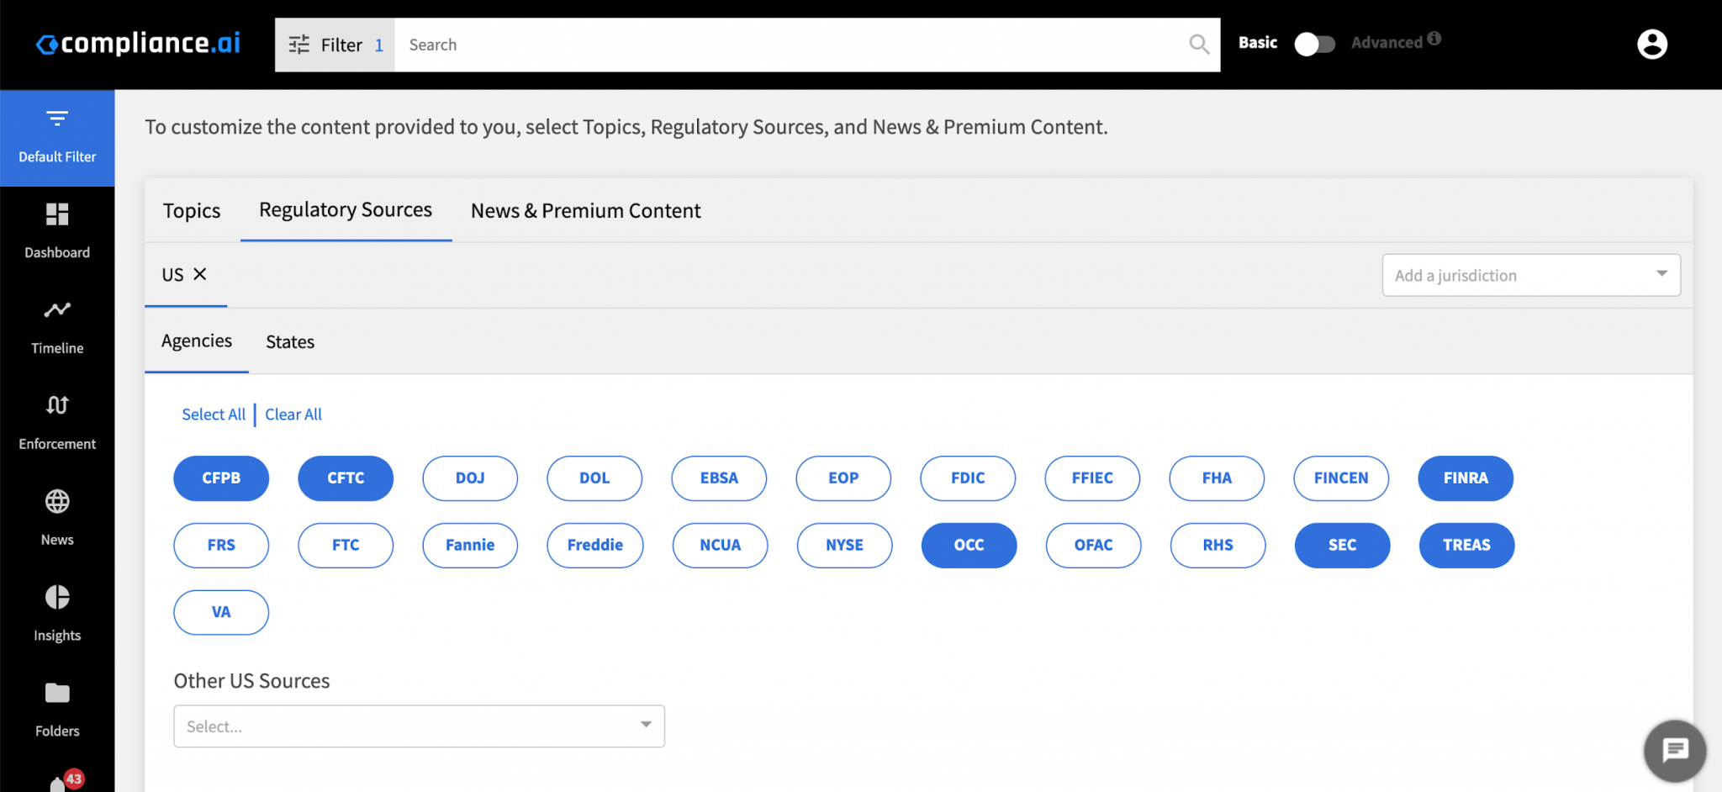Screen dimensions: 1722x792
Task: Select the FINCEN agency chip
Action: pyautogui.click(x=1341, y=478)
